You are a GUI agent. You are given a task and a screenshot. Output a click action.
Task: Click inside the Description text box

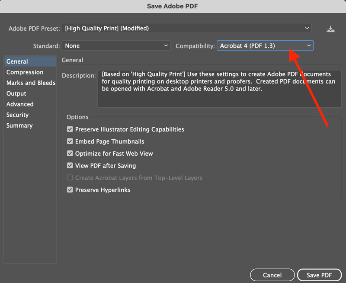219,89
